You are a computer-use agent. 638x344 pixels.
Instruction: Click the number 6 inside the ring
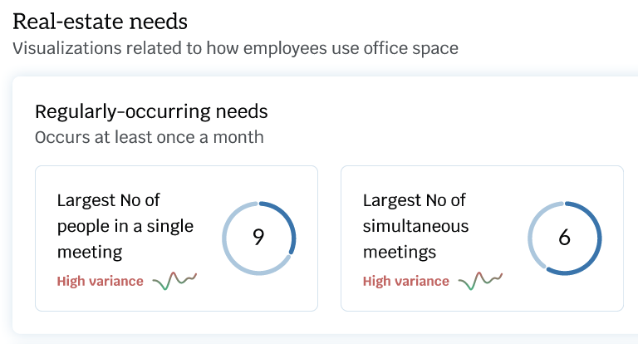[565, 238]
